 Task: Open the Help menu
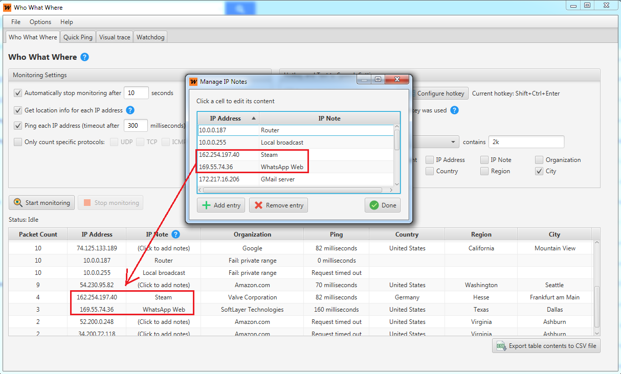66,22
